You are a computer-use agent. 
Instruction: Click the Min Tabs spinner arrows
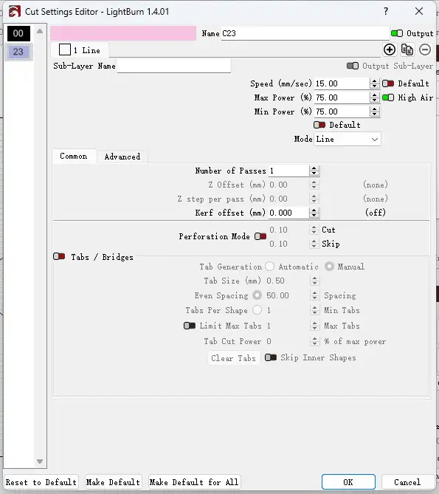pyautogui.click(x=315, y=310)
